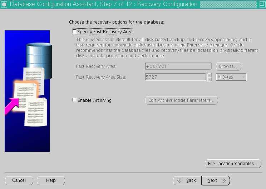Cancel the Database Configuration Assistant

(19, 180)
